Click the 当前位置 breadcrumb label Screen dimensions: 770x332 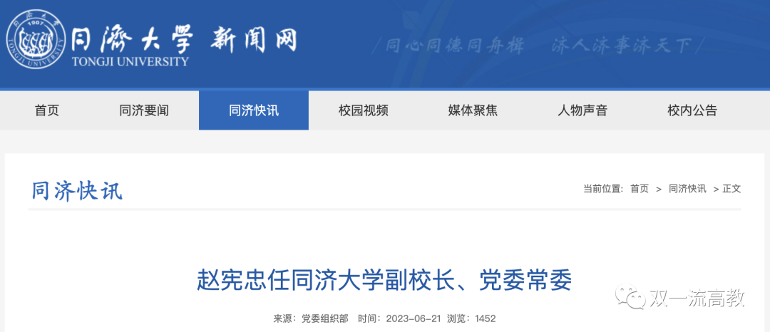click(x=603, y=189)
